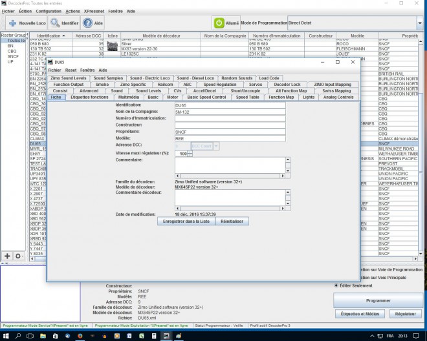Viewport: 427px width, 341px height.
Task: Select the SNCF roster group
Action: click(13, 57)
